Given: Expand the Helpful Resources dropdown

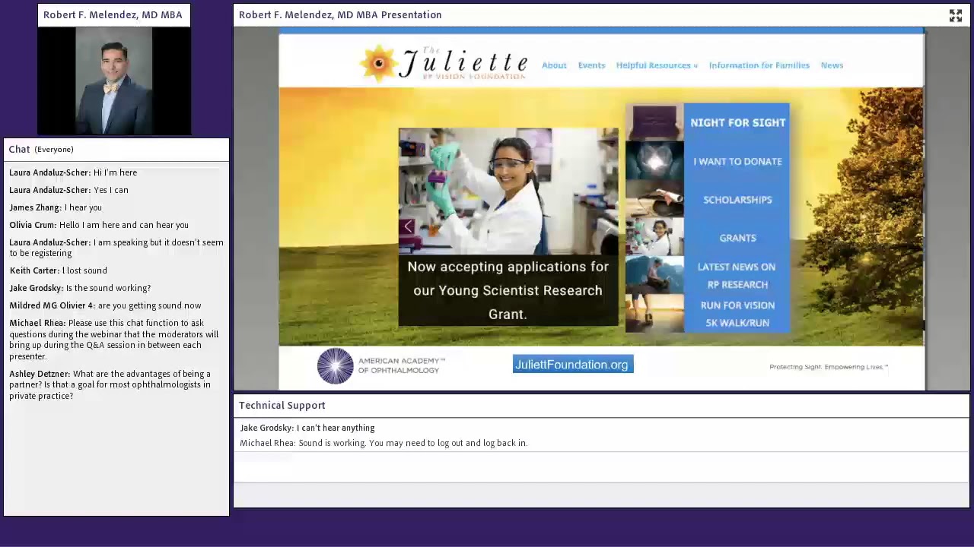Looking at the screenshot, I should coord(657,65).
